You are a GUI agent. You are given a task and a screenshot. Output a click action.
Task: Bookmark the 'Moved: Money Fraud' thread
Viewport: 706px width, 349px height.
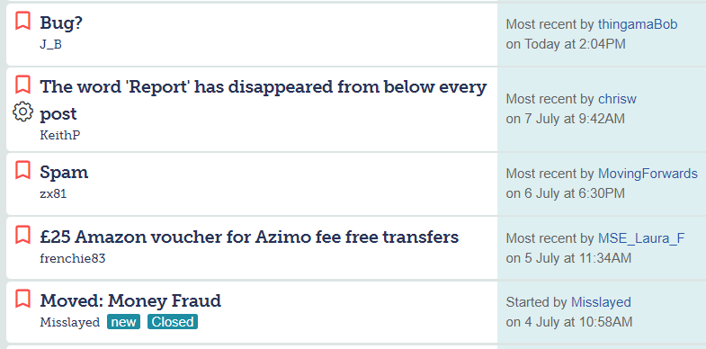click(x=22, y=299)
